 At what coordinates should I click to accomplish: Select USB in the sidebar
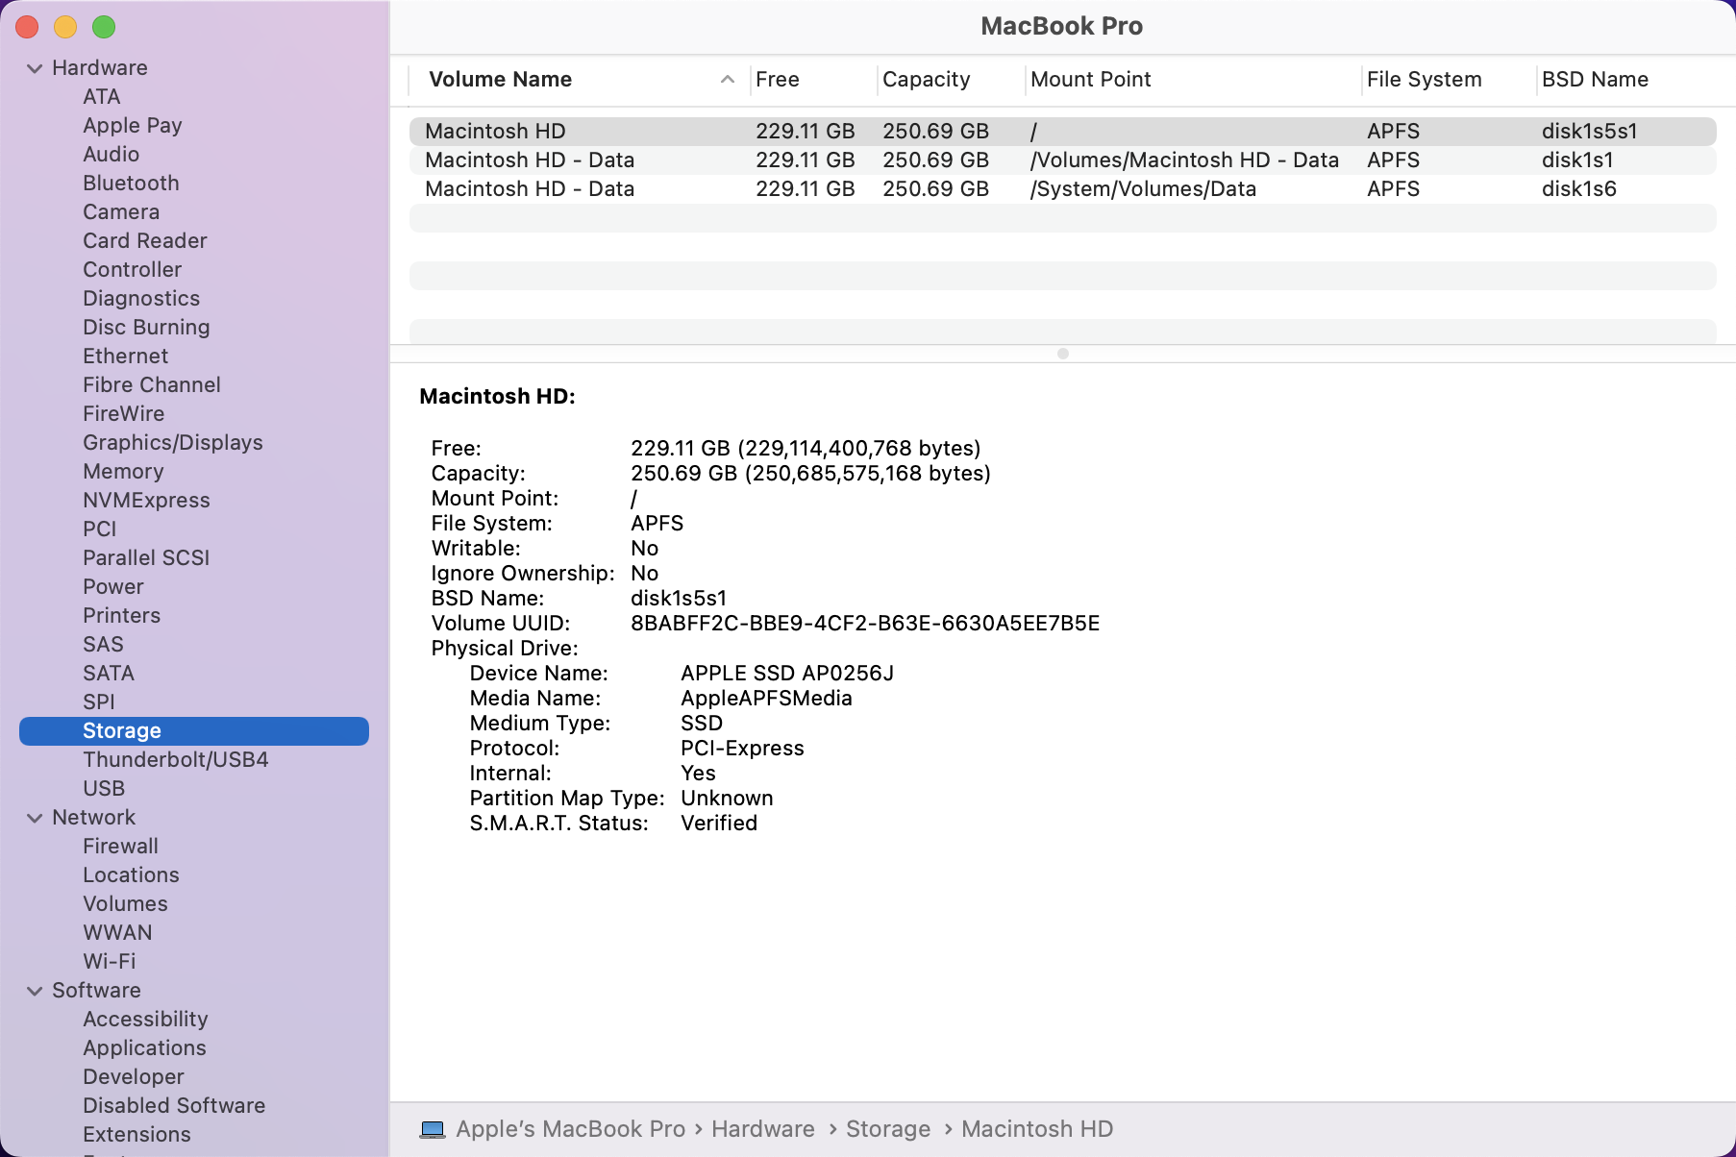tap(104, 789)
